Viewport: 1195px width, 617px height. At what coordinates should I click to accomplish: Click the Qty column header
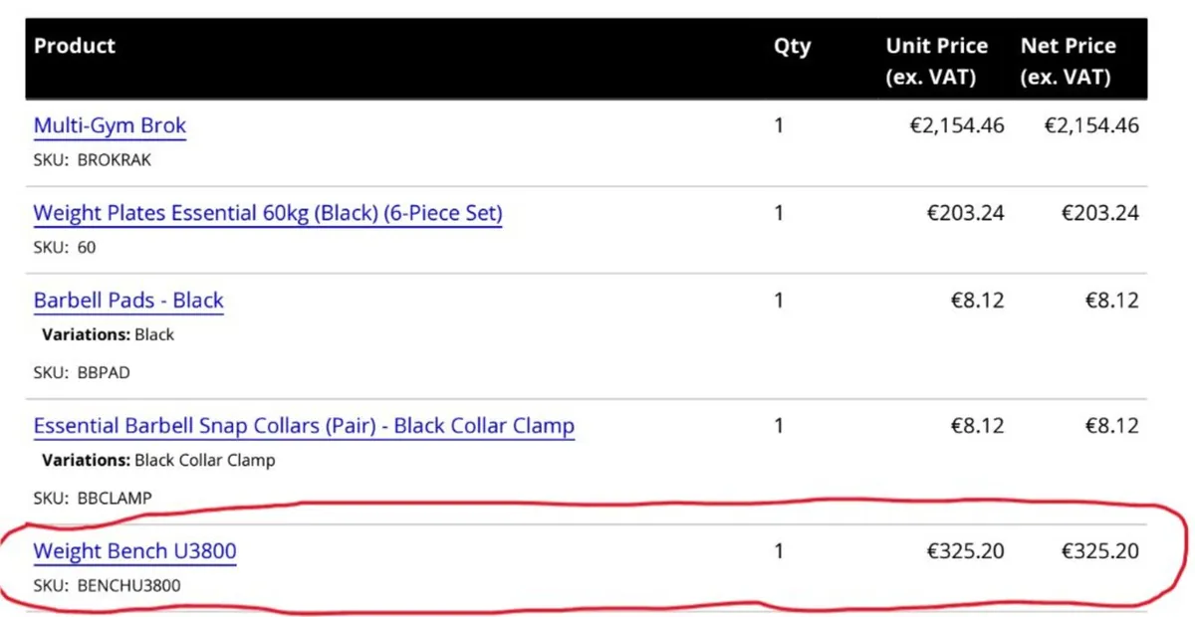pos(793,46)
